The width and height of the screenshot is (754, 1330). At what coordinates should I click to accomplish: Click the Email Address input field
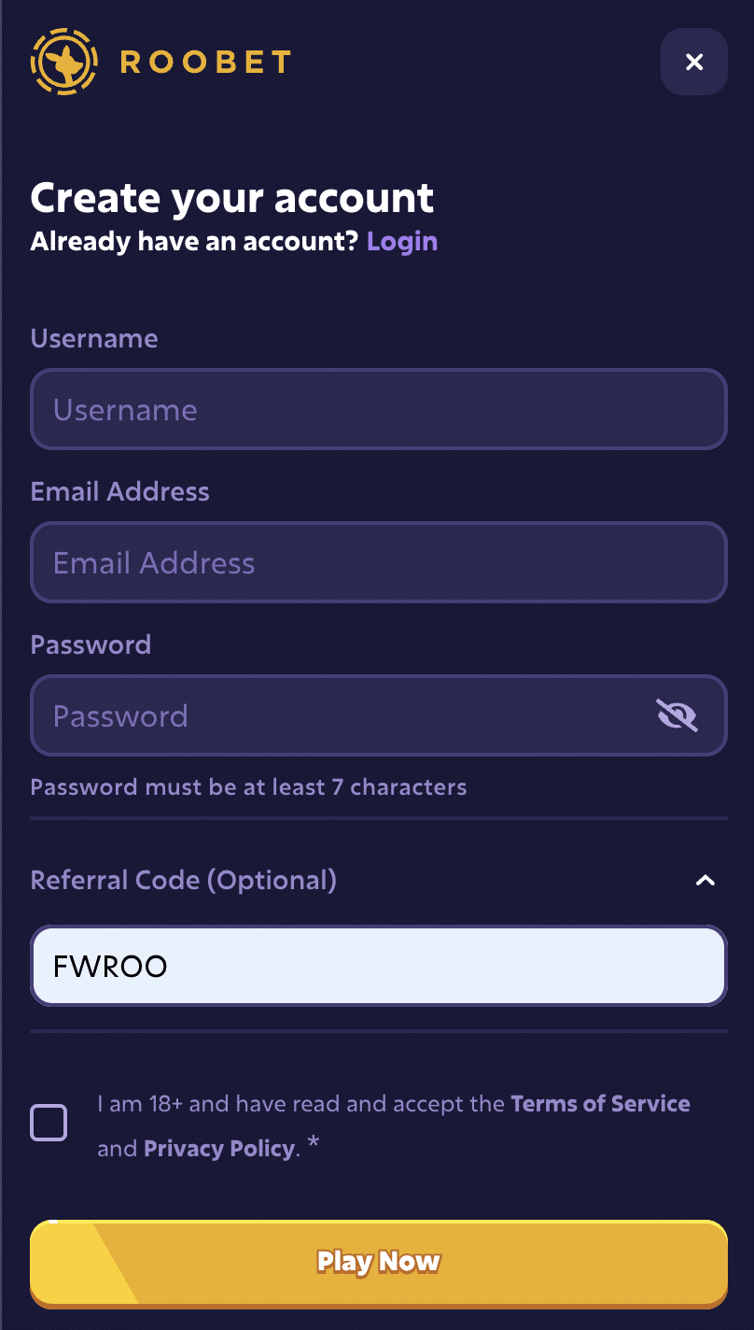coord(377,562)
